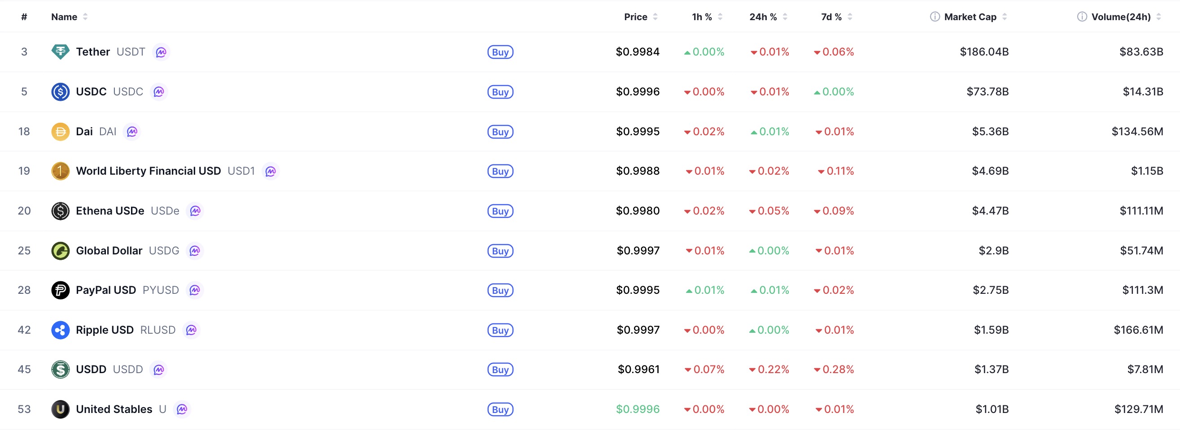The height and width of the screenshot is (430, 1180).
Task: Open the purple chart icon beside Tether USDT
Action: 161,52
